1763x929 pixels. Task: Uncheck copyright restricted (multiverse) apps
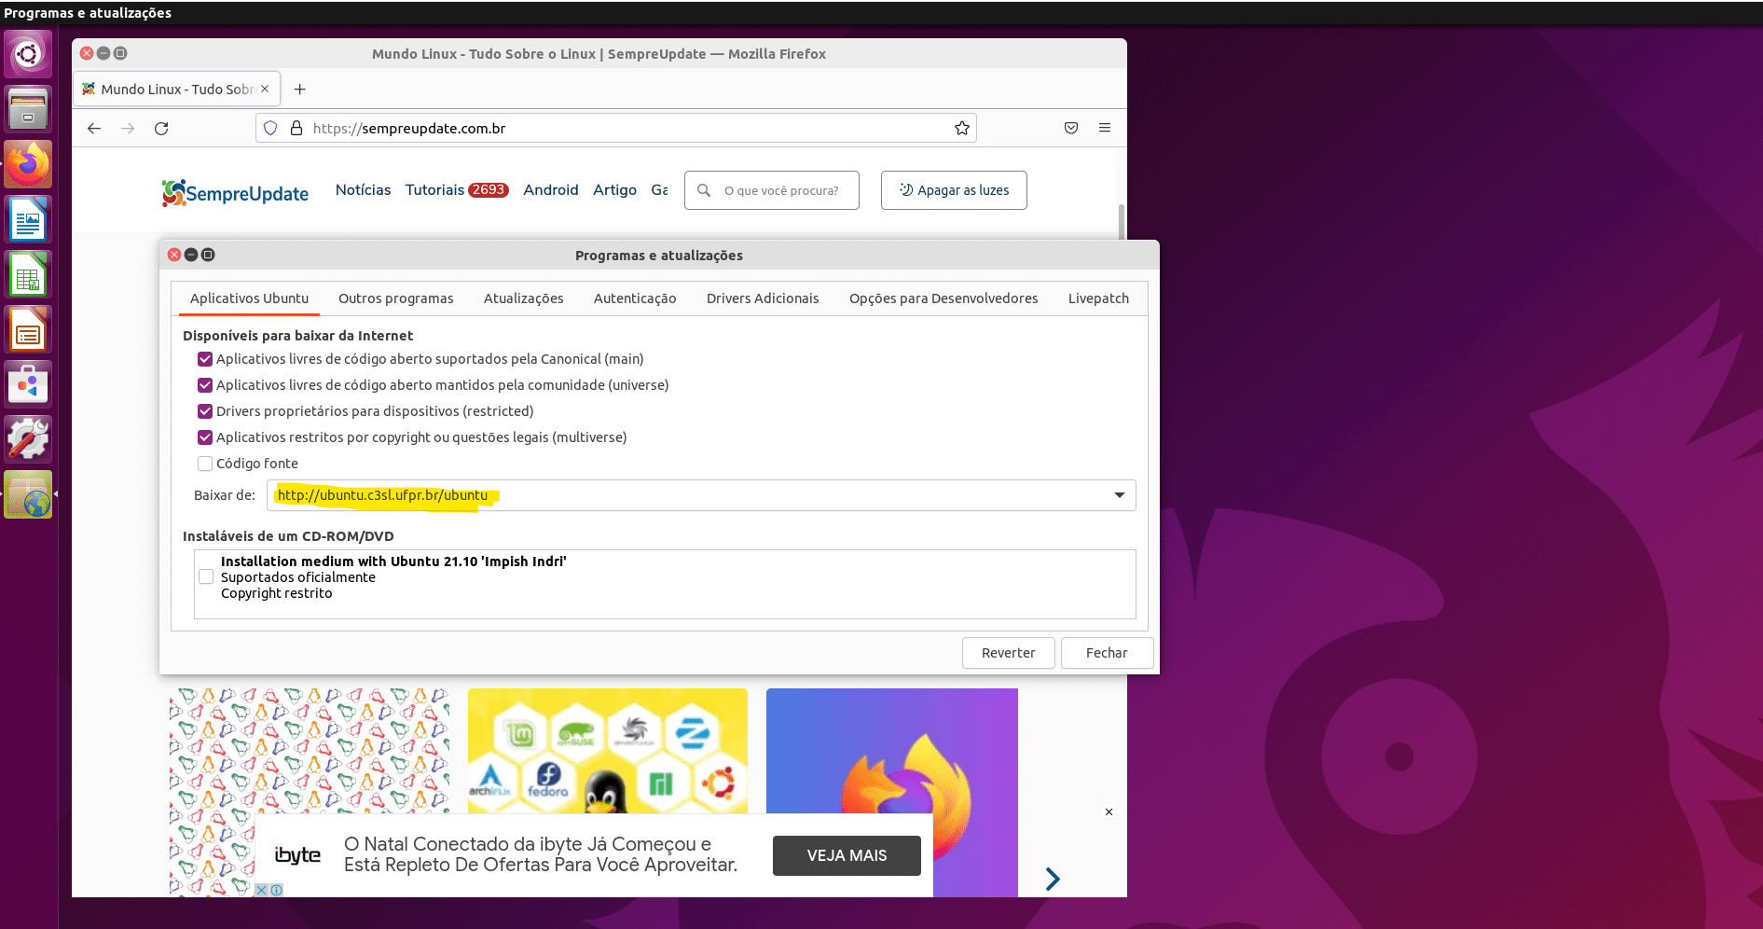click(x=205, y=437)
